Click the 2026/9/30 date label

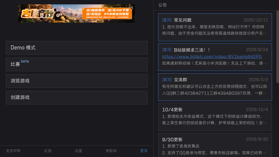(257, 139)
